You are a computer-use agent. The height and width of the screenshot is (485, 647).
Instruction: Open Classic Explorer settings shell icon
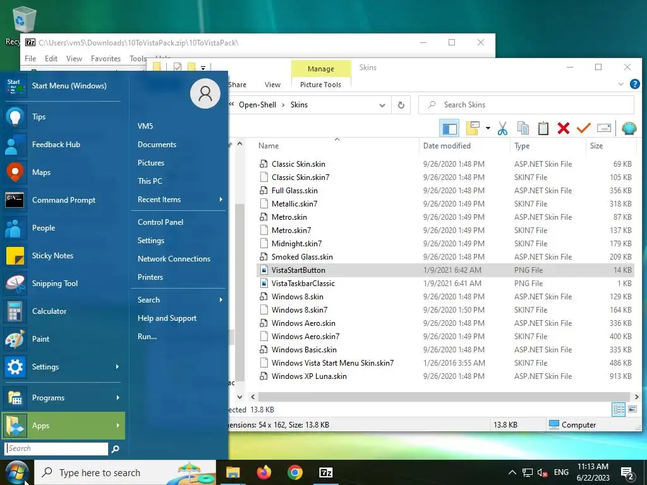click(629, 129)
